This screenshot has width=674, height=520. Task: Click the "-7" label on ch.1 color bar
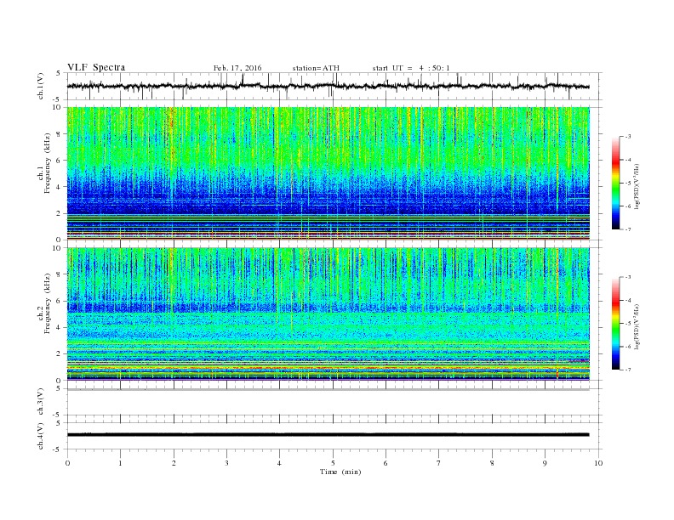pos(628,229)
